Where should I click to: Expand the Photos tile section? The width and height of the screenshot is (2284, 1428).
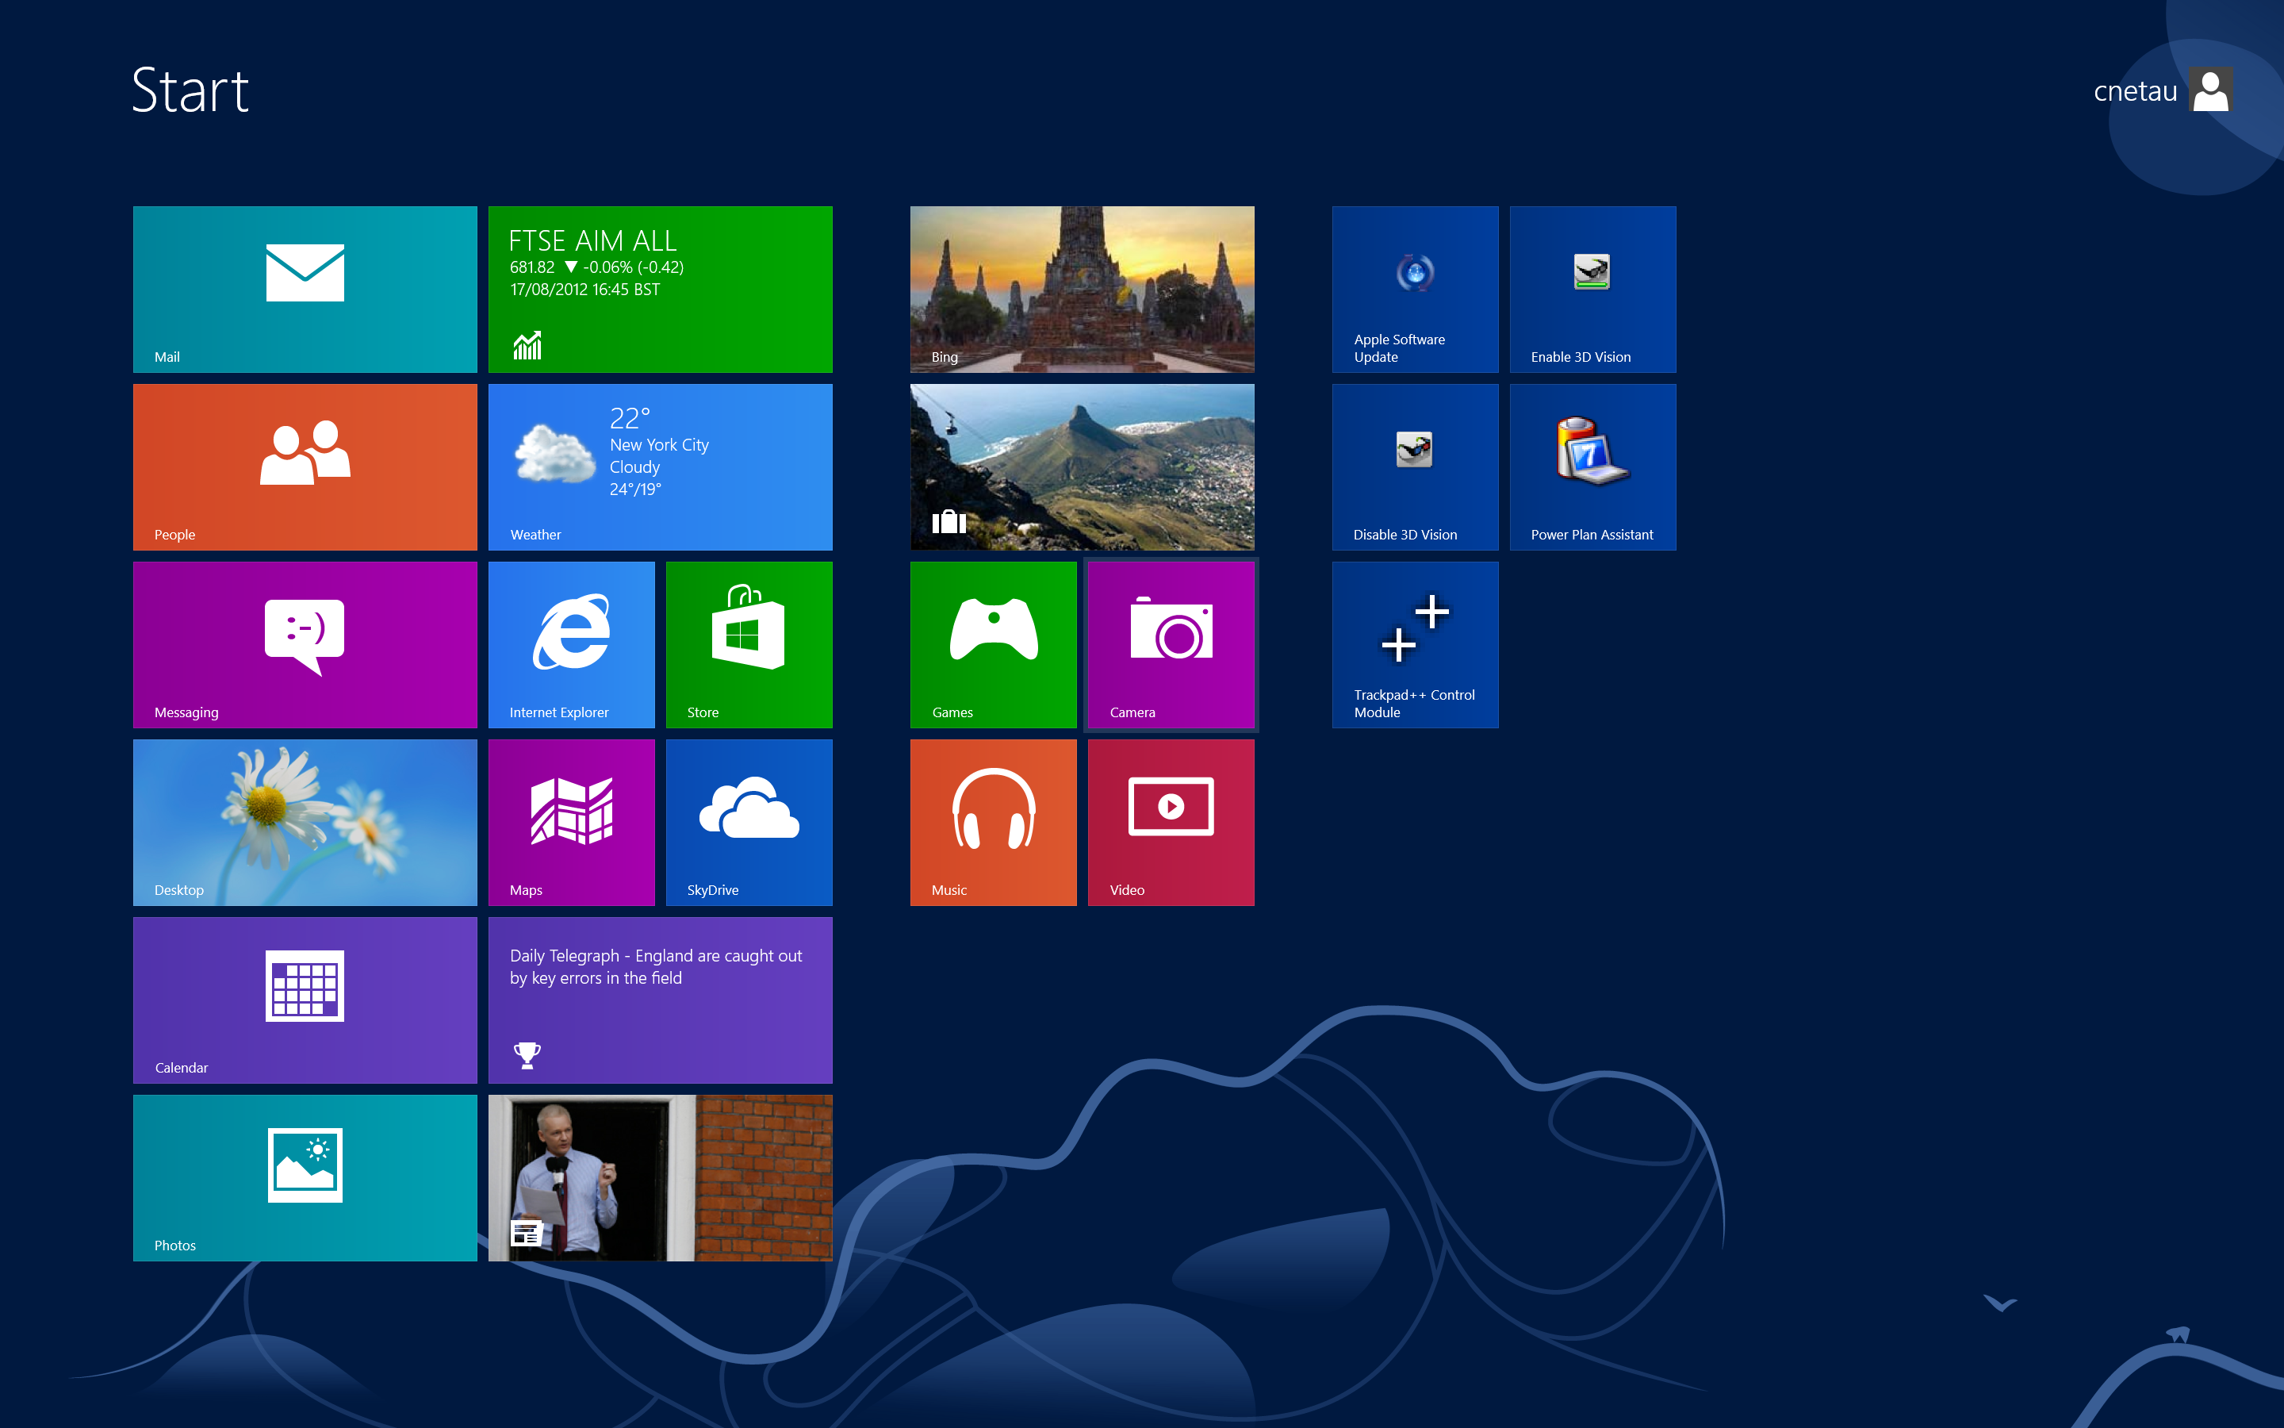pos(305,1177)
